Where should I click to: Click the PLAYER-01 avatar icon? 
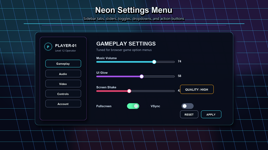[48, 47]
